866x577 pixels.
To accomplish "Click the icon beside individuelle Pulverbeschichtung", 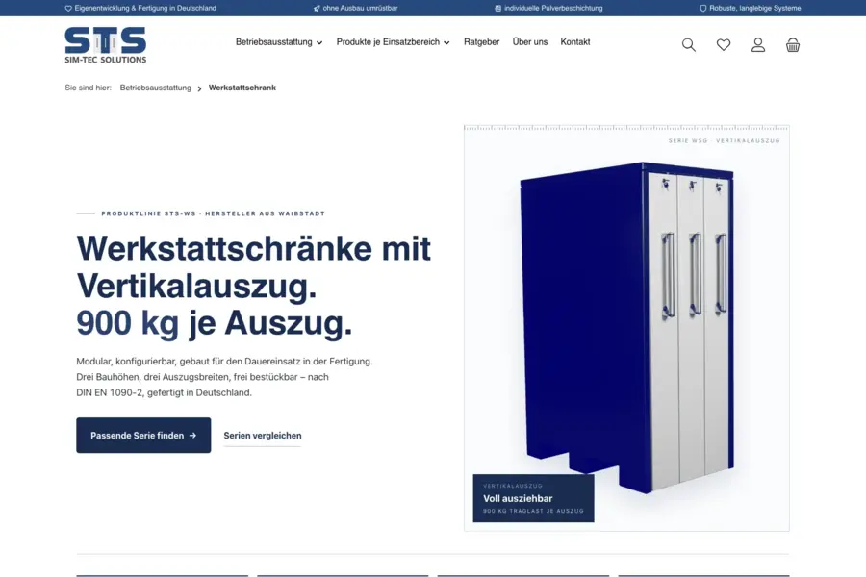I will click(x=497, y=9).
